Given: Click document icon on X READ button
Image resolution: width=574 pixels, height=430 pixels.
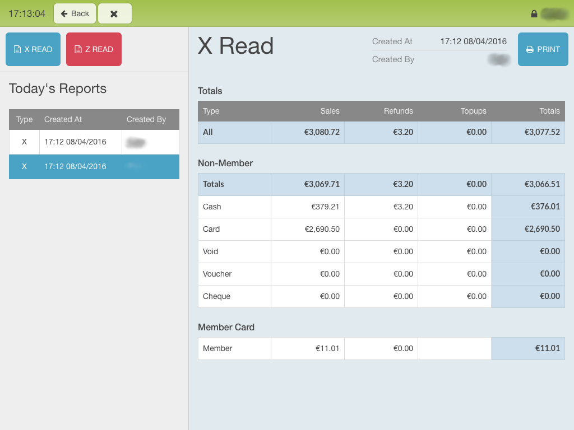Looking at the screenshot, I should coord(17,49).
